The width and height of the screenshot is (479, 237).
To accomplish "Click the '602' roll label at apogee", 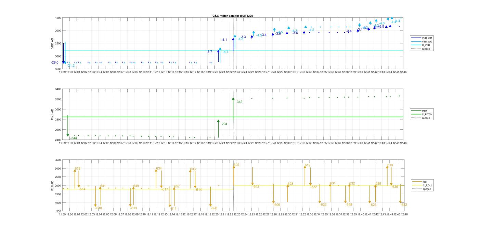I will [236, 165].
